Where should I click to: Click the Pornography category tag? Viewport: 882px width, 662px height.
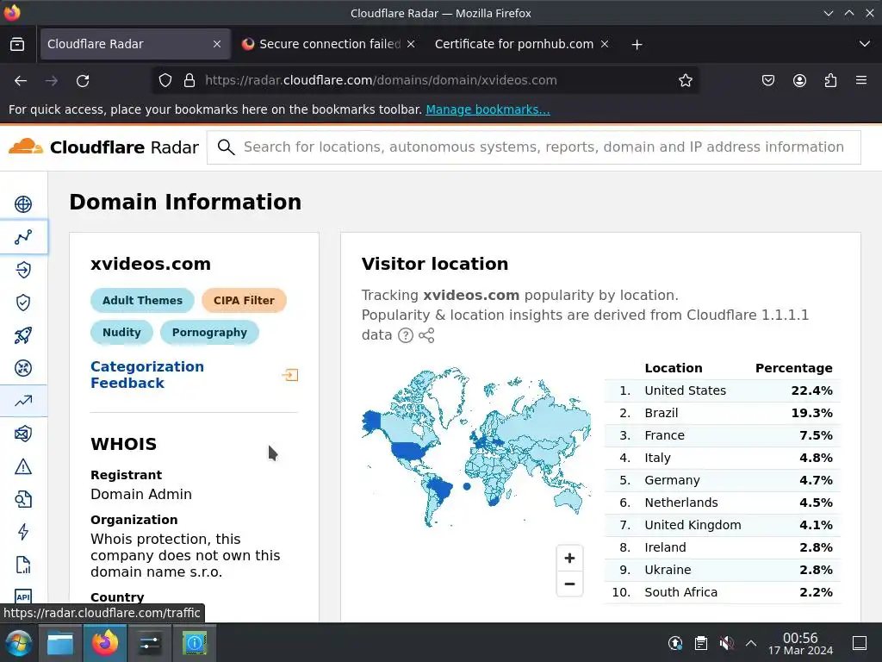click(209, 333)
